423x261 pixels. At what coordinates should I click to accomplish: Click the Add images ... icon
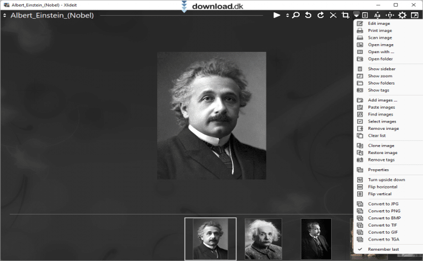click(x=360, y=100)
